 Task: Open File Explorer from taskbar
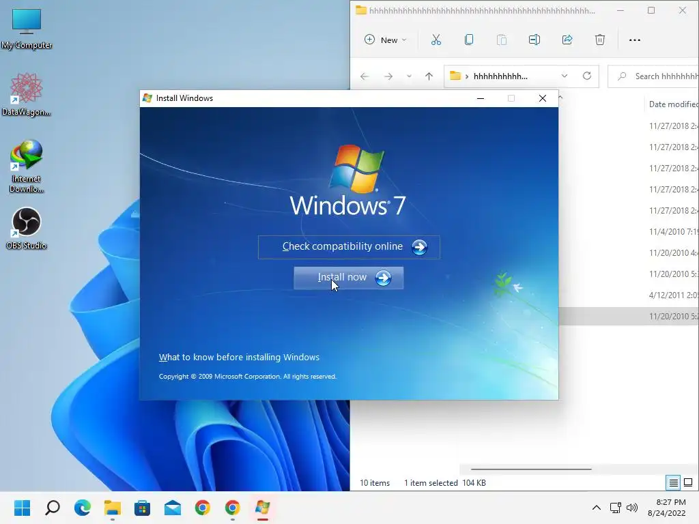pos(113,508)
